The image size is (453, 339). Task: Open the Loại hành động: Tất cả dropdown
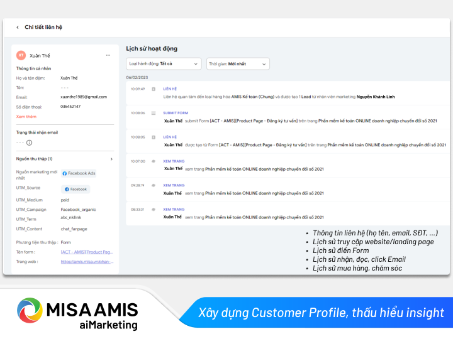point(164,63)
